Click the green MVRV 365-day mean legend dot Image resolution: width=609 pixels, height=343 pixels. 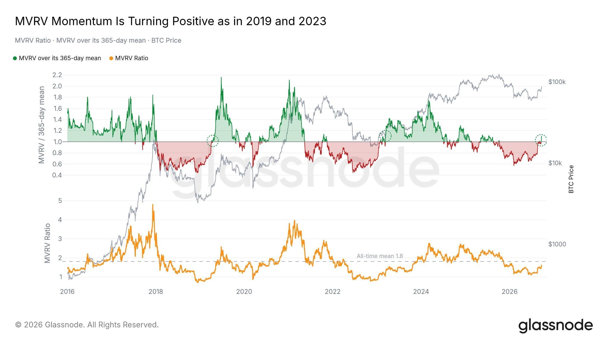click(x=15, y=58)
